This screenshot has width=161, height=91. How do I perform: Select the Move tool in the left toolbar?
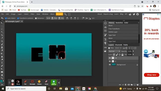point(2,23)
